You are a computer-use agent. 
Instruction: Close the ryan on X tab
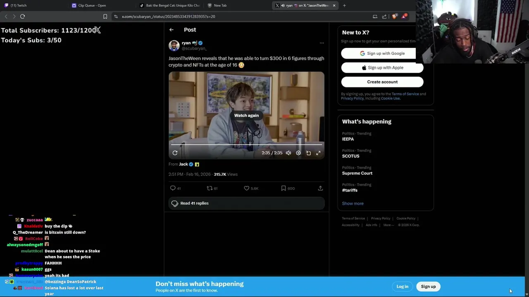pyautogui.click(x=334, y=5)
